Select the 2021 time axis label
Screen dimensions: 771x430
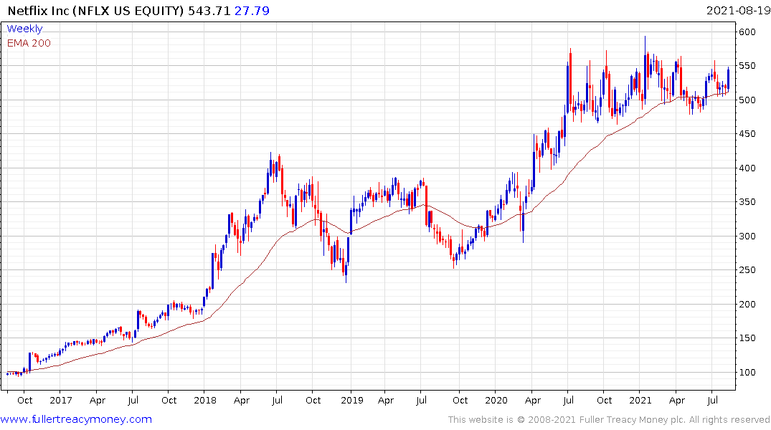[x=640, y=401]
